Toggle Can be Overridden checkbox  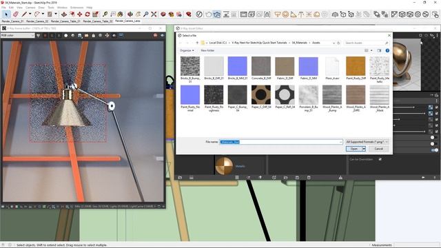coord(380,159)
